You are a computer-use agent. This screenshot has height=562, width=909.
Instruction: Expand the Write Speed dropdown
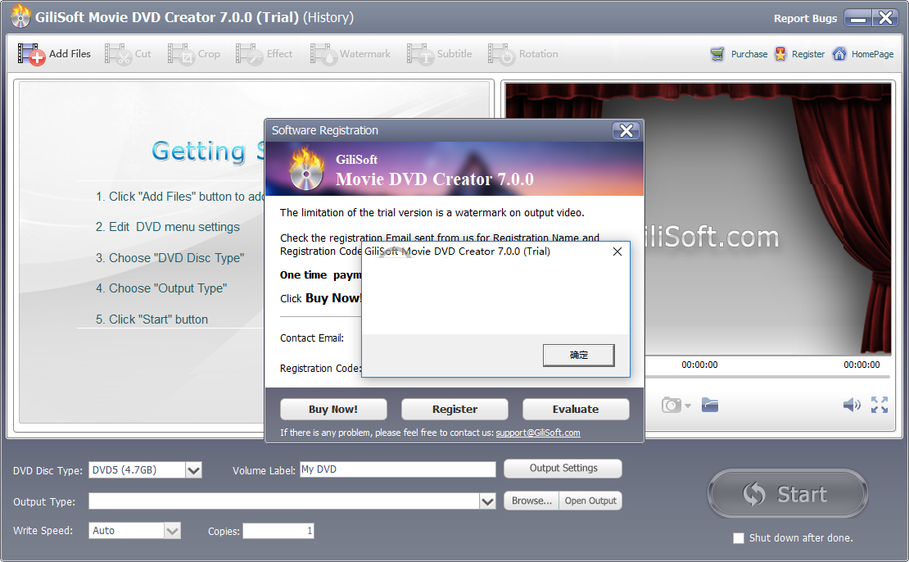[x=172, y=531]
